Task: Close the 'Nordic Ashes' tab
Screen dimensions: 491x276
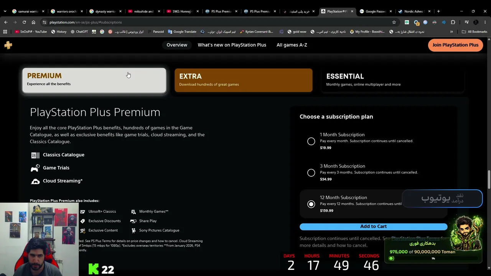Action: [x=429, y=11]
